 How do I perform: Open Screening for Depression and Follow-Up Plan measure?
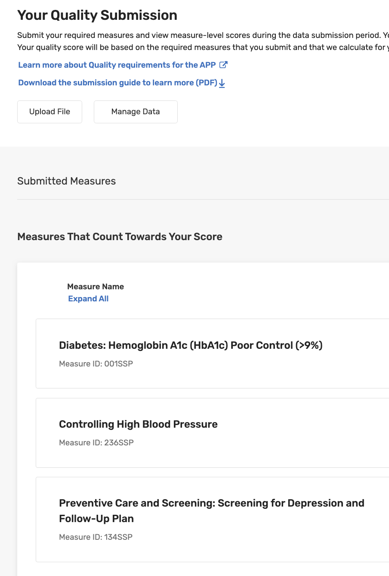pyautogui.click(x=211, y=503)
